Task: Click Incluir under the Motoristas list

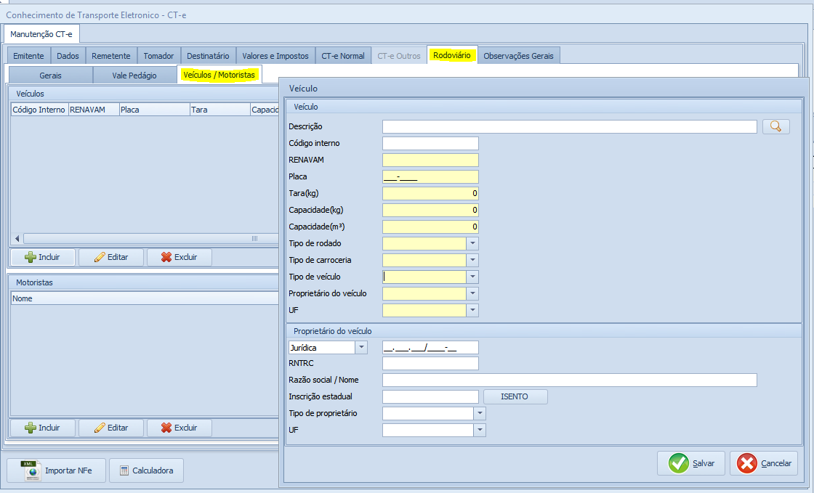Action: tap(42, 428)
